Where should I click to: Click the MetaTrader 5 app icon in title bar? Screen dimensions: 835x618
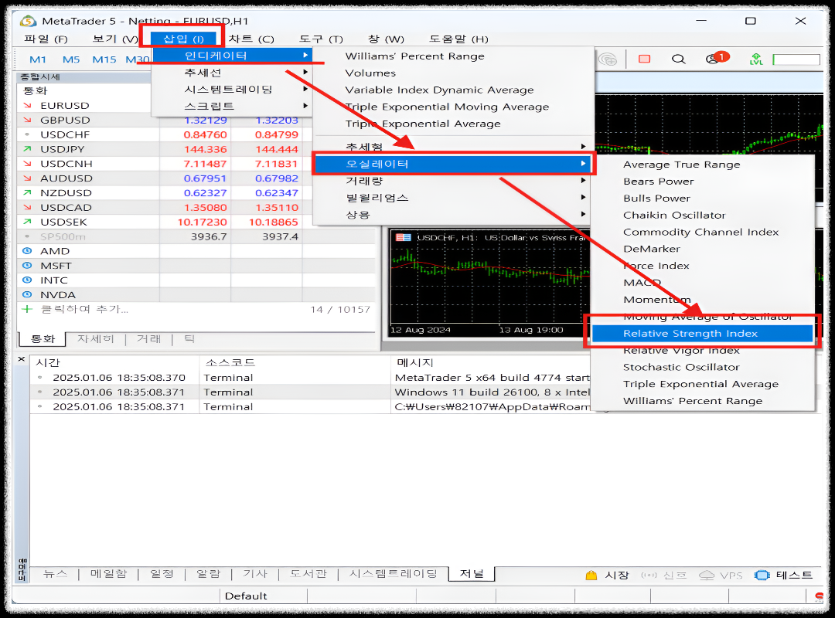click(28, 21)
